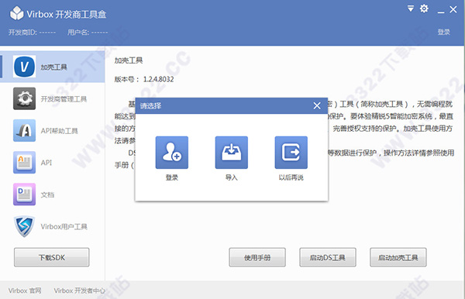Click the 启动加壳工具 button

pos(398,257)
